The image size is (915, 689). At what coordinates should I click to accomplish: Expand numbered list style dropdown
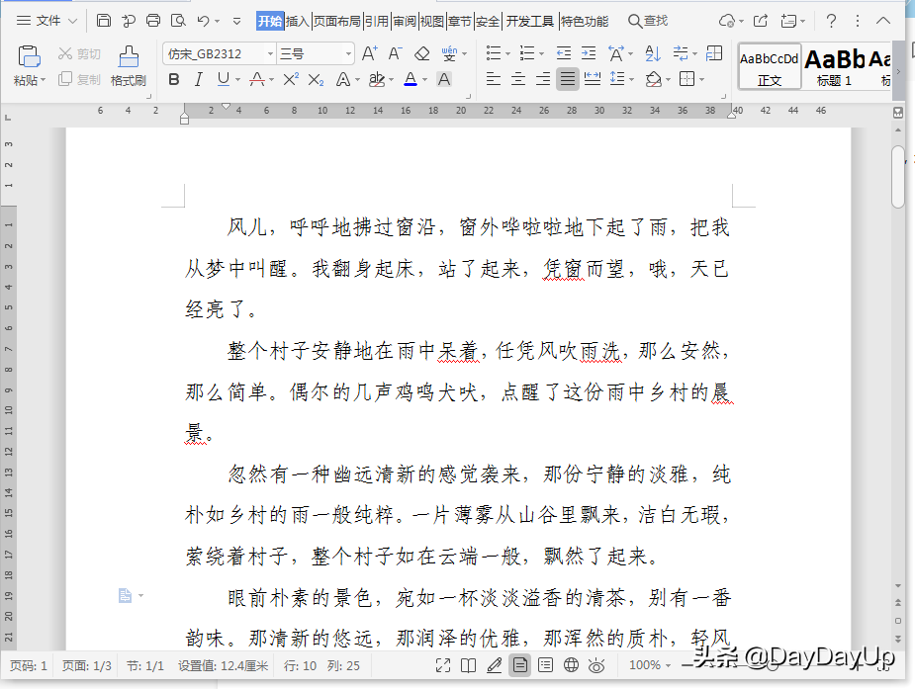coord(541,54)
